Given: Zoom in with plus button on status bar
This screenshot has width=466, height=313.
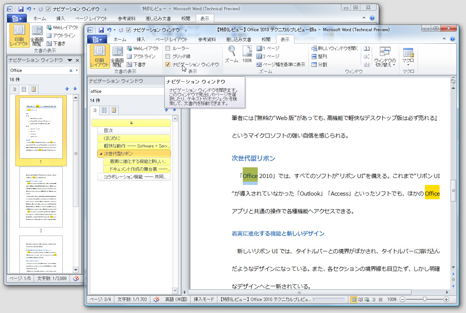Looking at the screenshot, I should coord(446,299).
